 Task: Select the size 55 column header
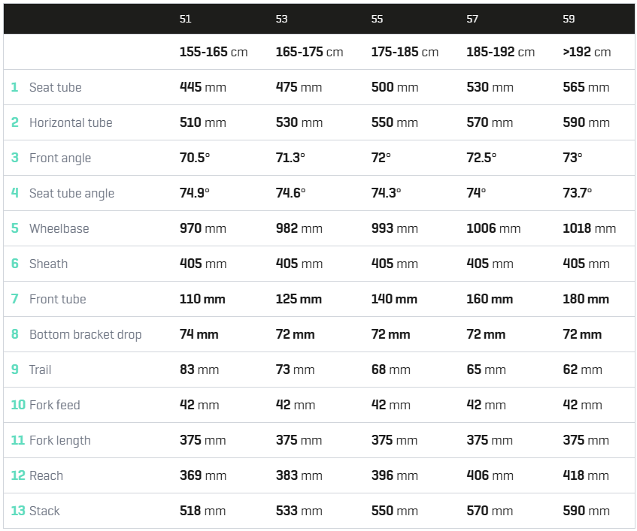pos(377,19)
